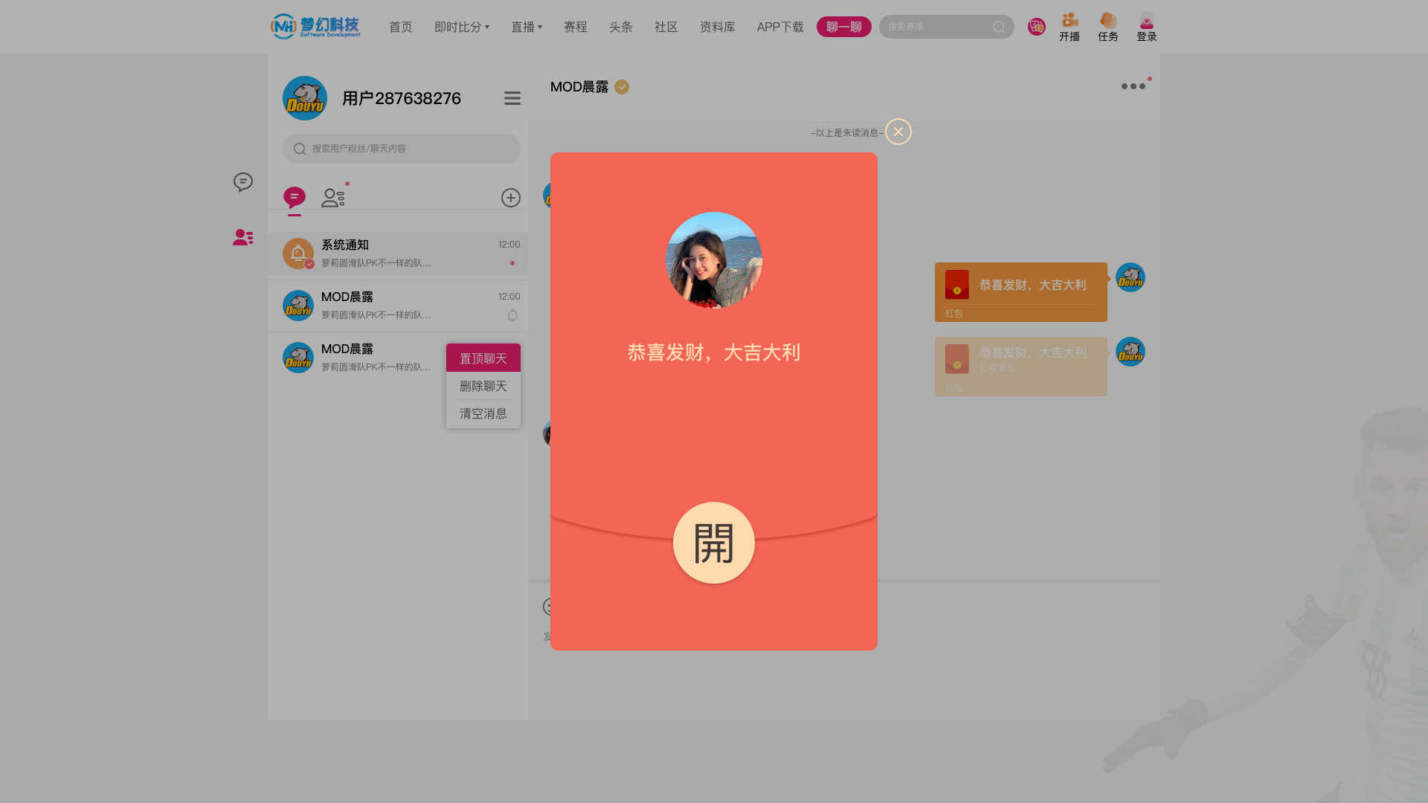
Task: Select the chat bubble icon in left rail
Action: 243,182
